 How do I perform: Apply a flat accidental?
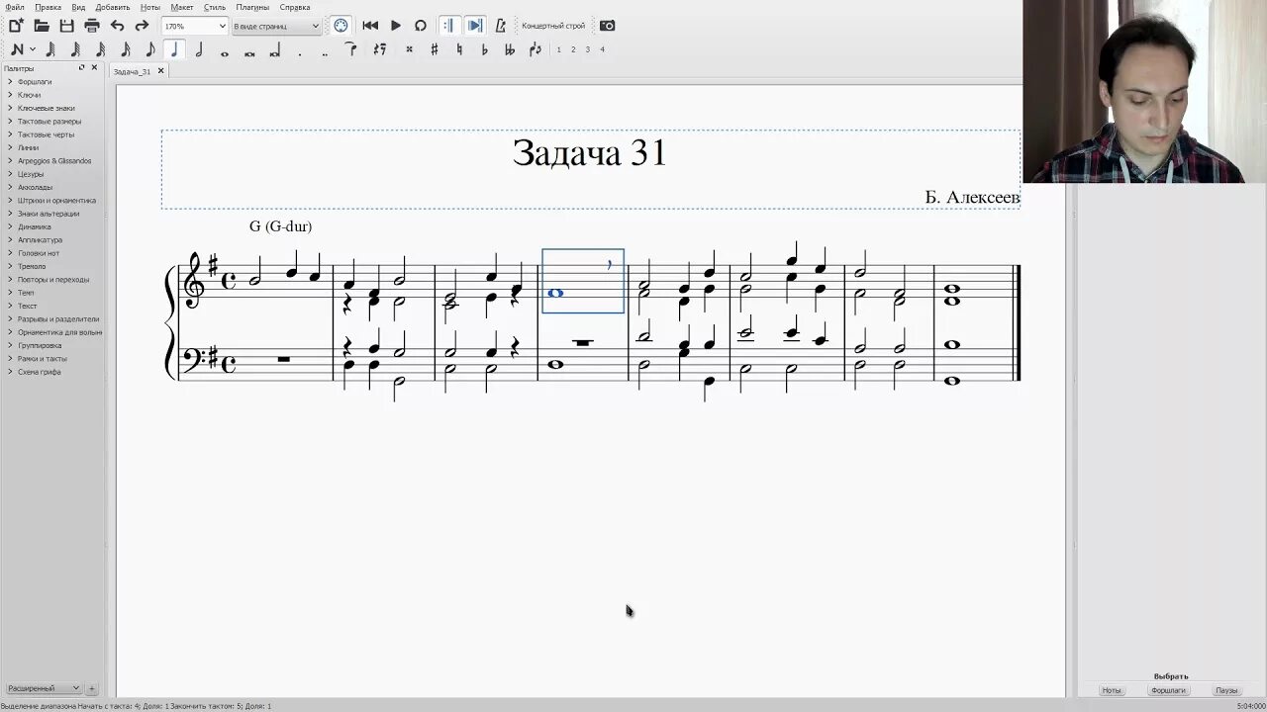click(x=484, y=49)
